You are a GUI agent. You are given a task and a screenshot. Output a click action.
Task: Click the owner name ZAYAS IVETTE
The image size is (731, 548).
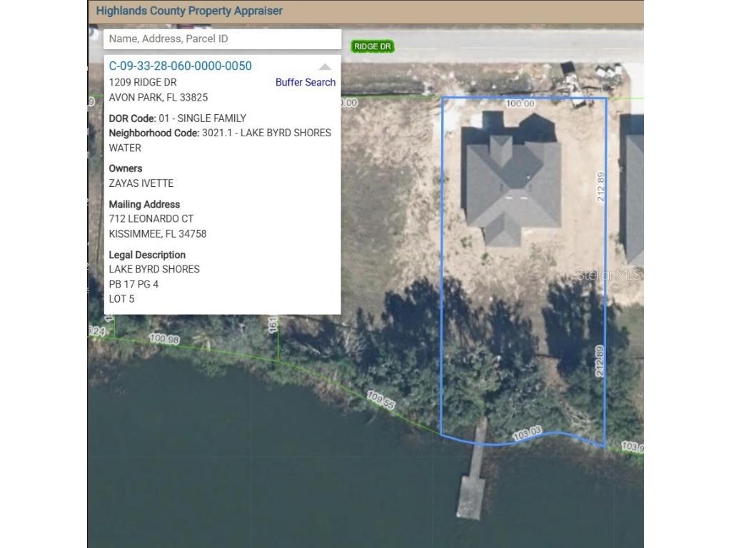point(141,183)
